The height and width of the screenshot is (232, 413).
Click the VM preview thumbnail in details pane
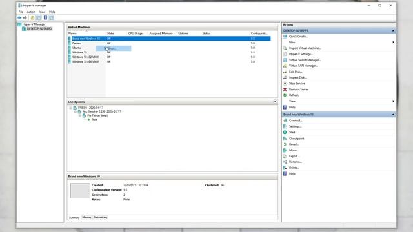coord(79,191)
